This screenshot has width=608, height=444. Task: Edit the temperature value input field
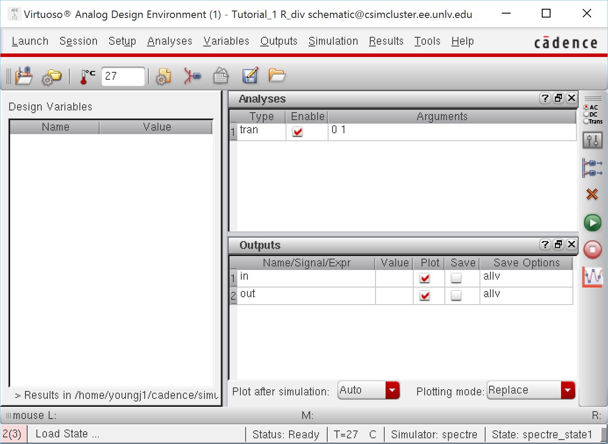(123, 76)
